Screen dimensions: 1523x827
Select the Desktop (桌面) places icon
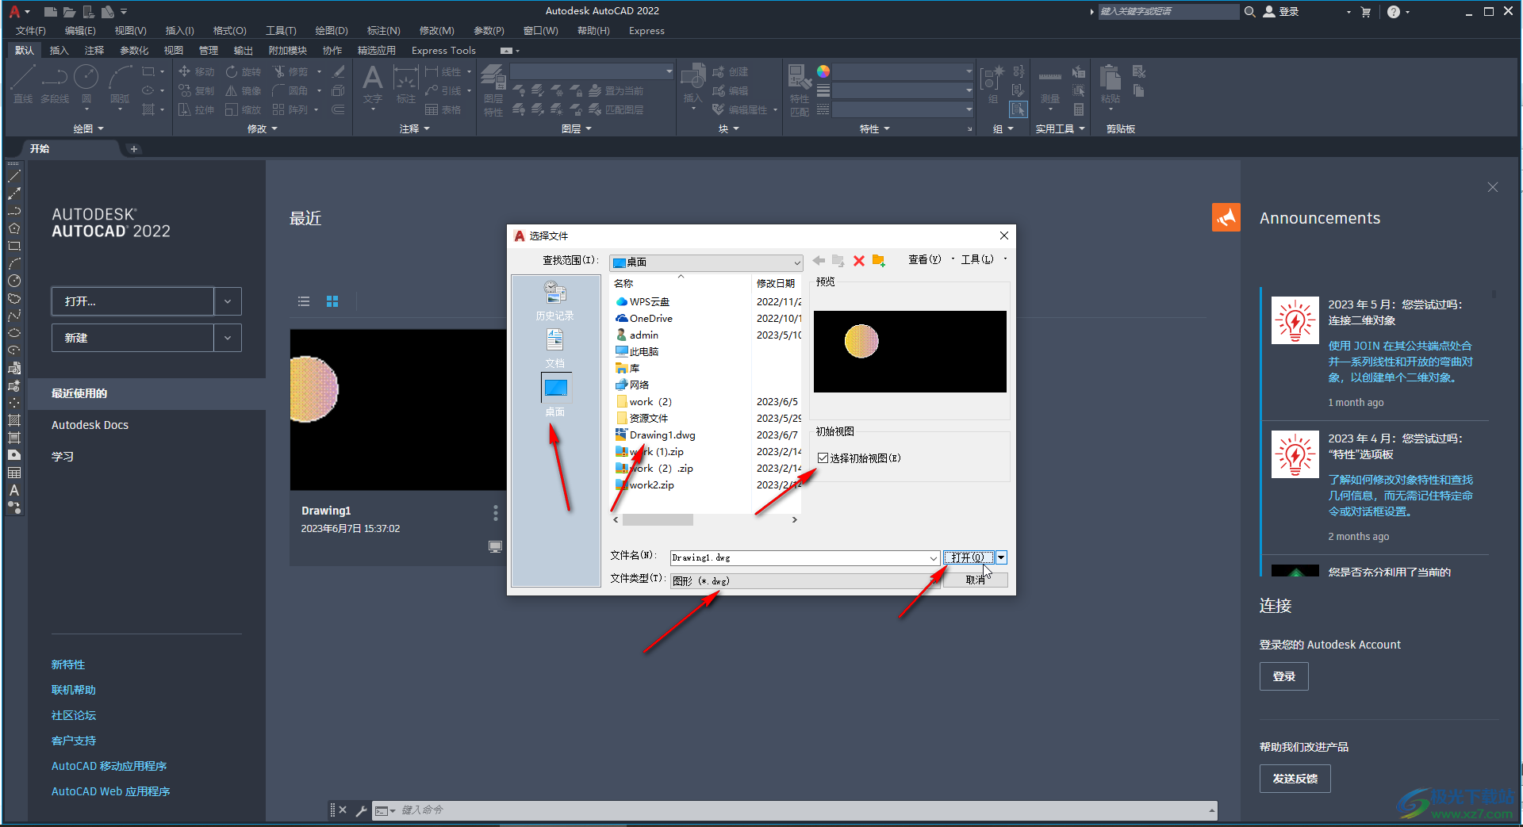click(555, 388)
